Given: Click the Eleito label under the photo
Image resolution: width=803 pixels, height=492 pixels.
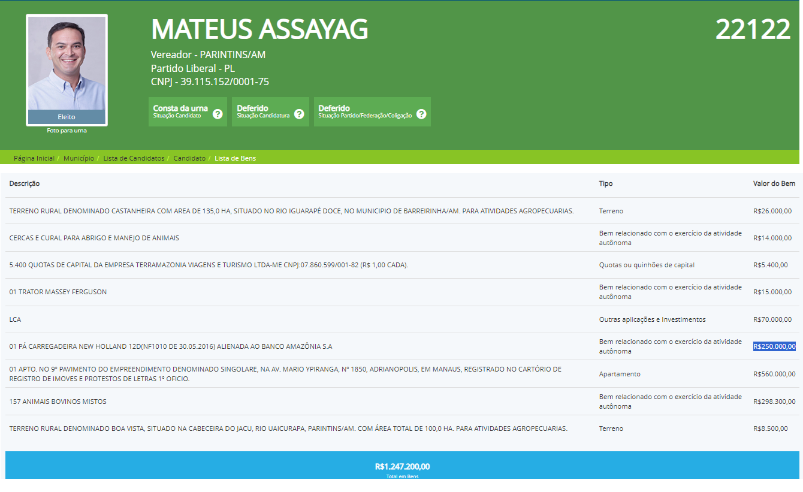Looking at the screenshot, I should [67, 117].
